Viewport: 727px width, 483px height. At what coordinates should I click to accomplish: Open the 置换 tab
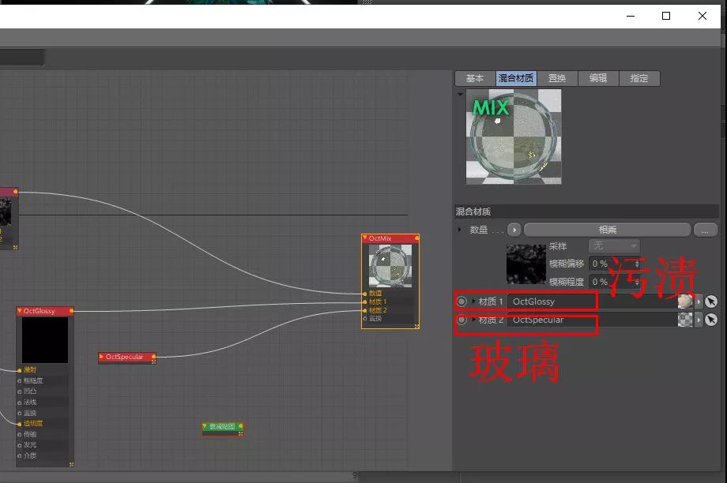pos(557,78)
